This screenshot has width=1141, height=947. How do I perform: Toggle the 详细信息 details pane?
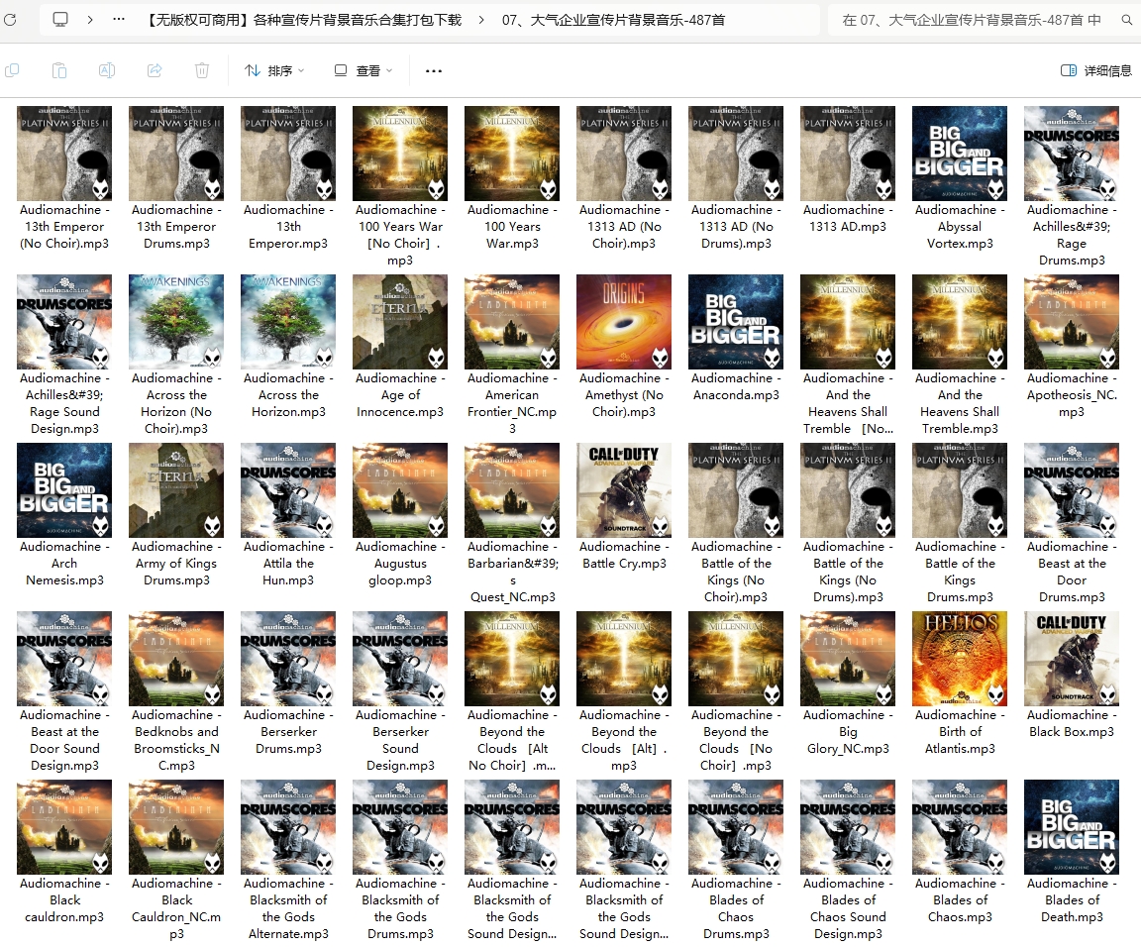[1095, 70]
